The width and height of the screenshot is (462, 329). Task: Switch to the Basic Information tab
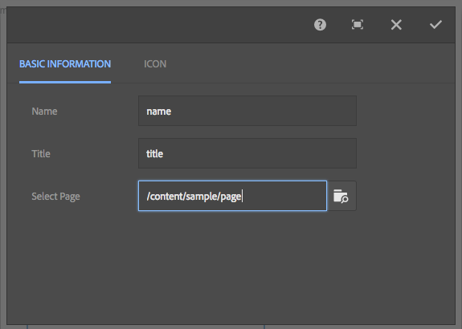point(65,64)
